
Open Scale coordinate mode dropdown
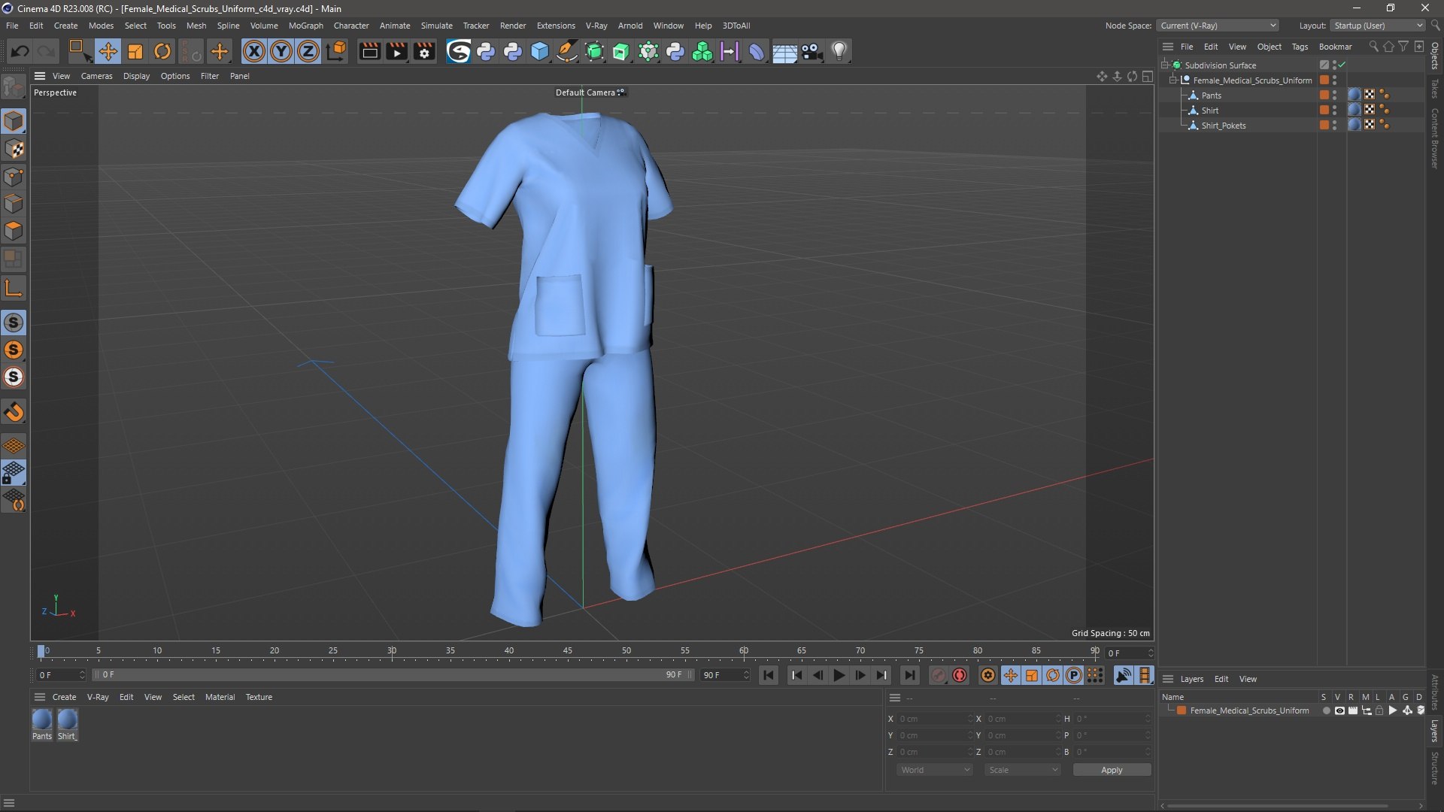(1023, 770)
